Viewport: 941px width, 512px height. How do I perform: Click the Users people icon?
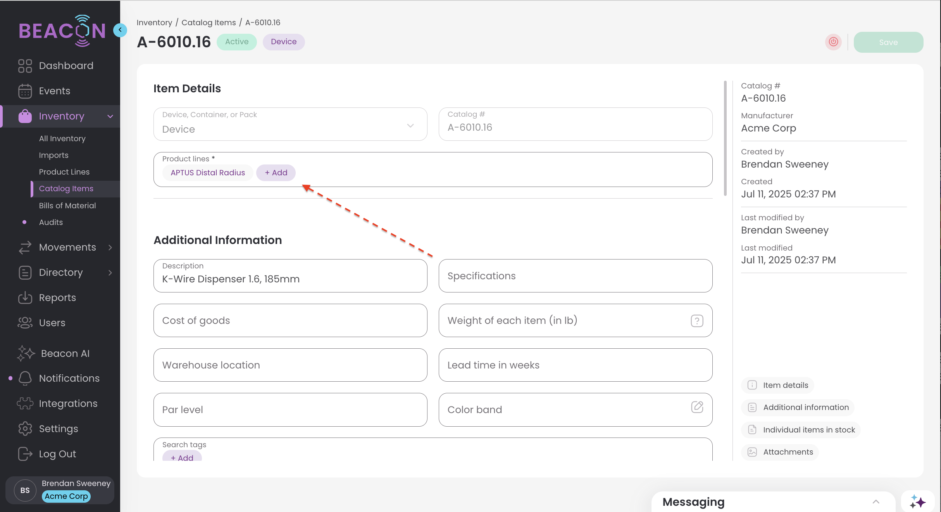click(25, 323)
